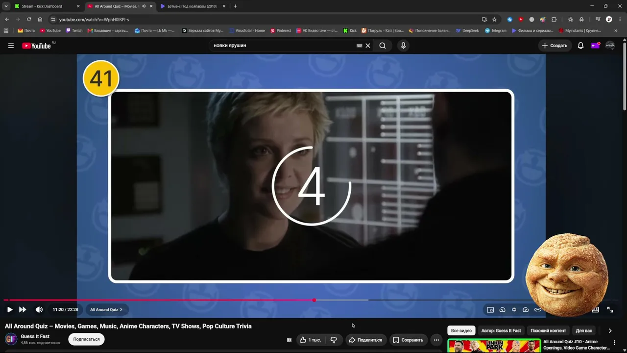
Task: Open the Pinterest bookmark
Action: pos(281,30)
